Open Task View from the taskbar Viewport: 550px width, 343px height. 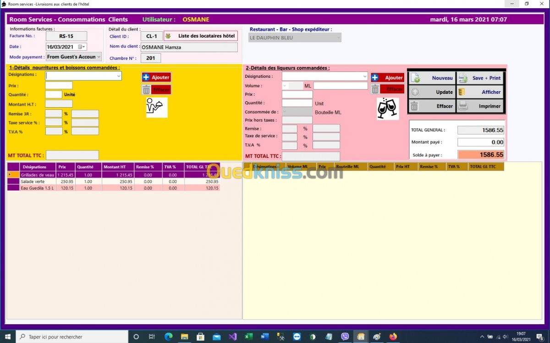point(152,337)
